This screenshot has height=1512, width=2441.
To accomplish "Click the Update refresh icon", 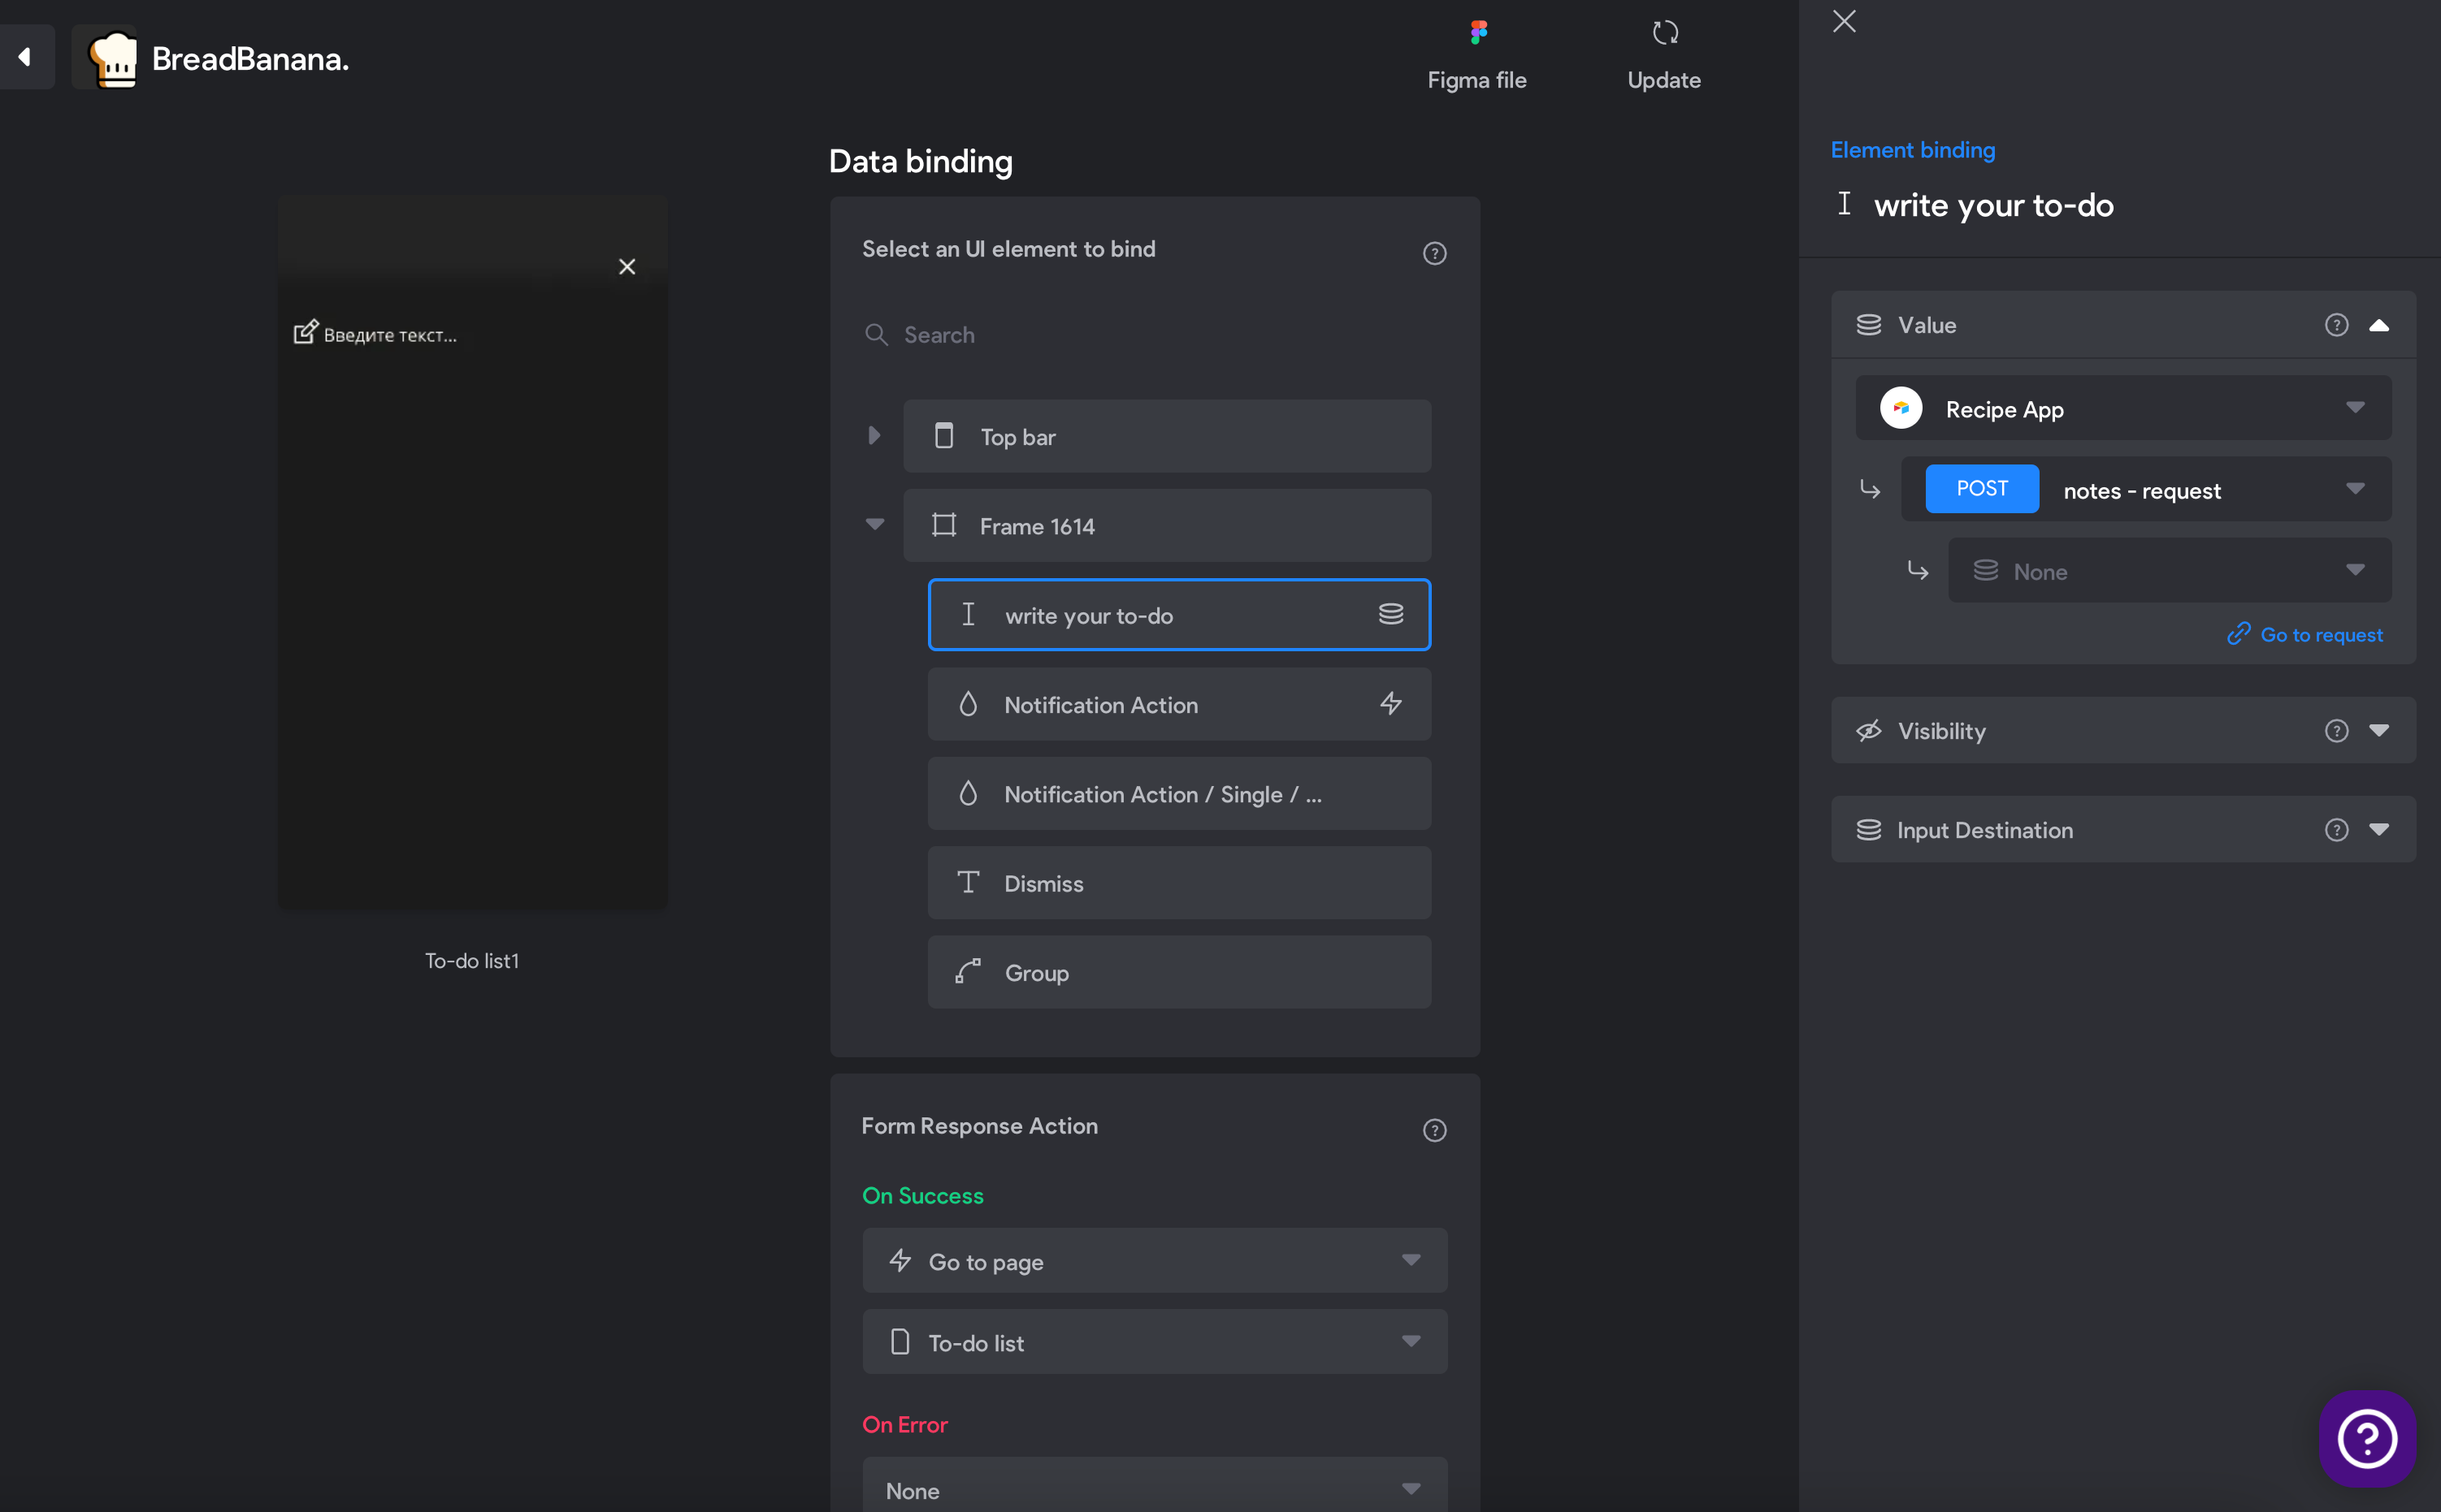I will pos(1665,33).
